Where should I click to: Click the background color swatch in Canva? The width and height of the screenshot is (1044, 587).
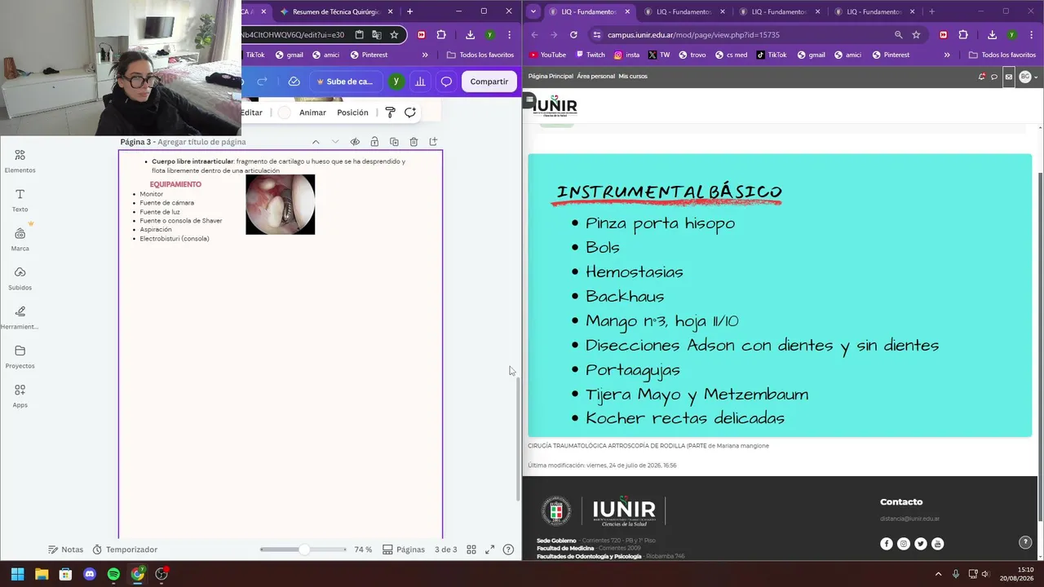284,113
